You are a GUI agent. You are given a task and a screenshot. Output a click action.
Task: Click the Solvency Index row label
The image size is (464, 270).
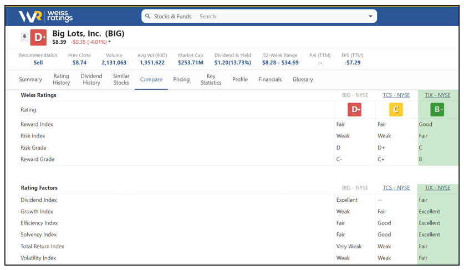[x=38, y=235]
